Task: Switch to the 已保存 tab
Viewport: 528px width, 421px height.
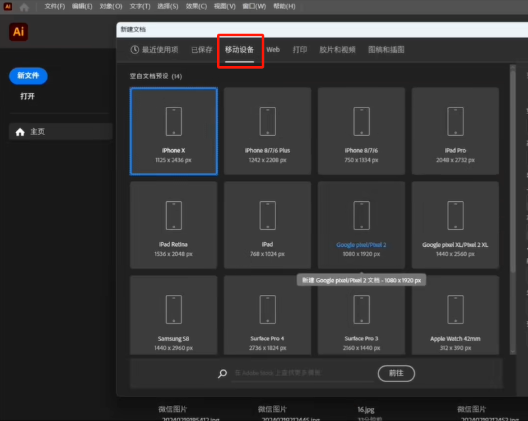Action: pos(202,50)
